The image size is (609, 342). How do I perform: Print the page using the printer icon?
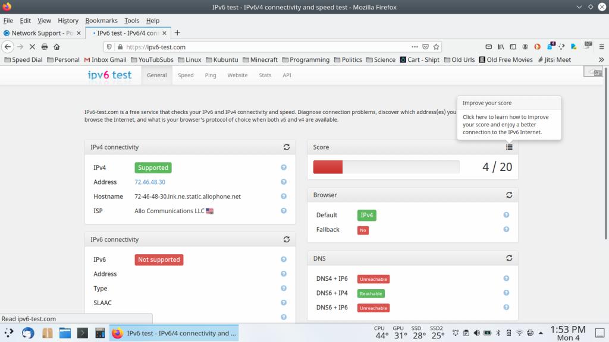point(45,47)
